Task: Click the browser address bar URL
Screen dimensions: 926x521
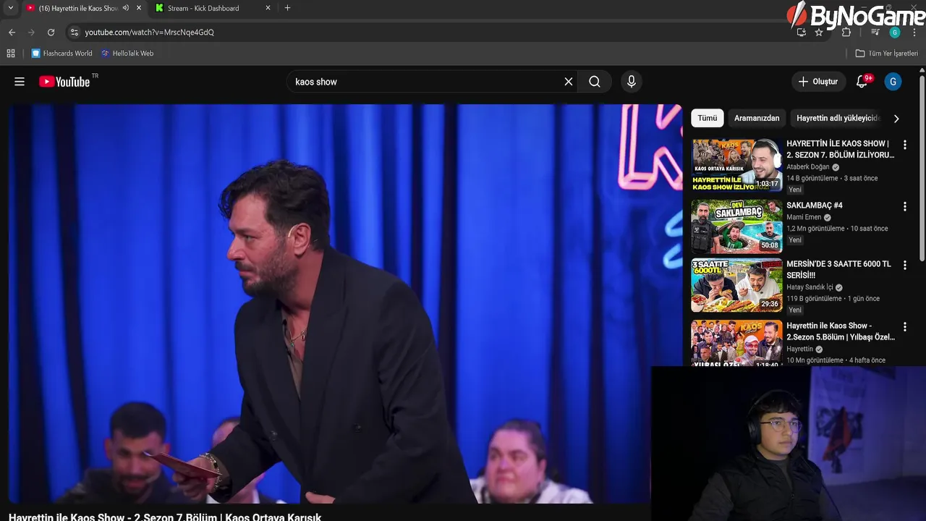Action: point(150,32)
